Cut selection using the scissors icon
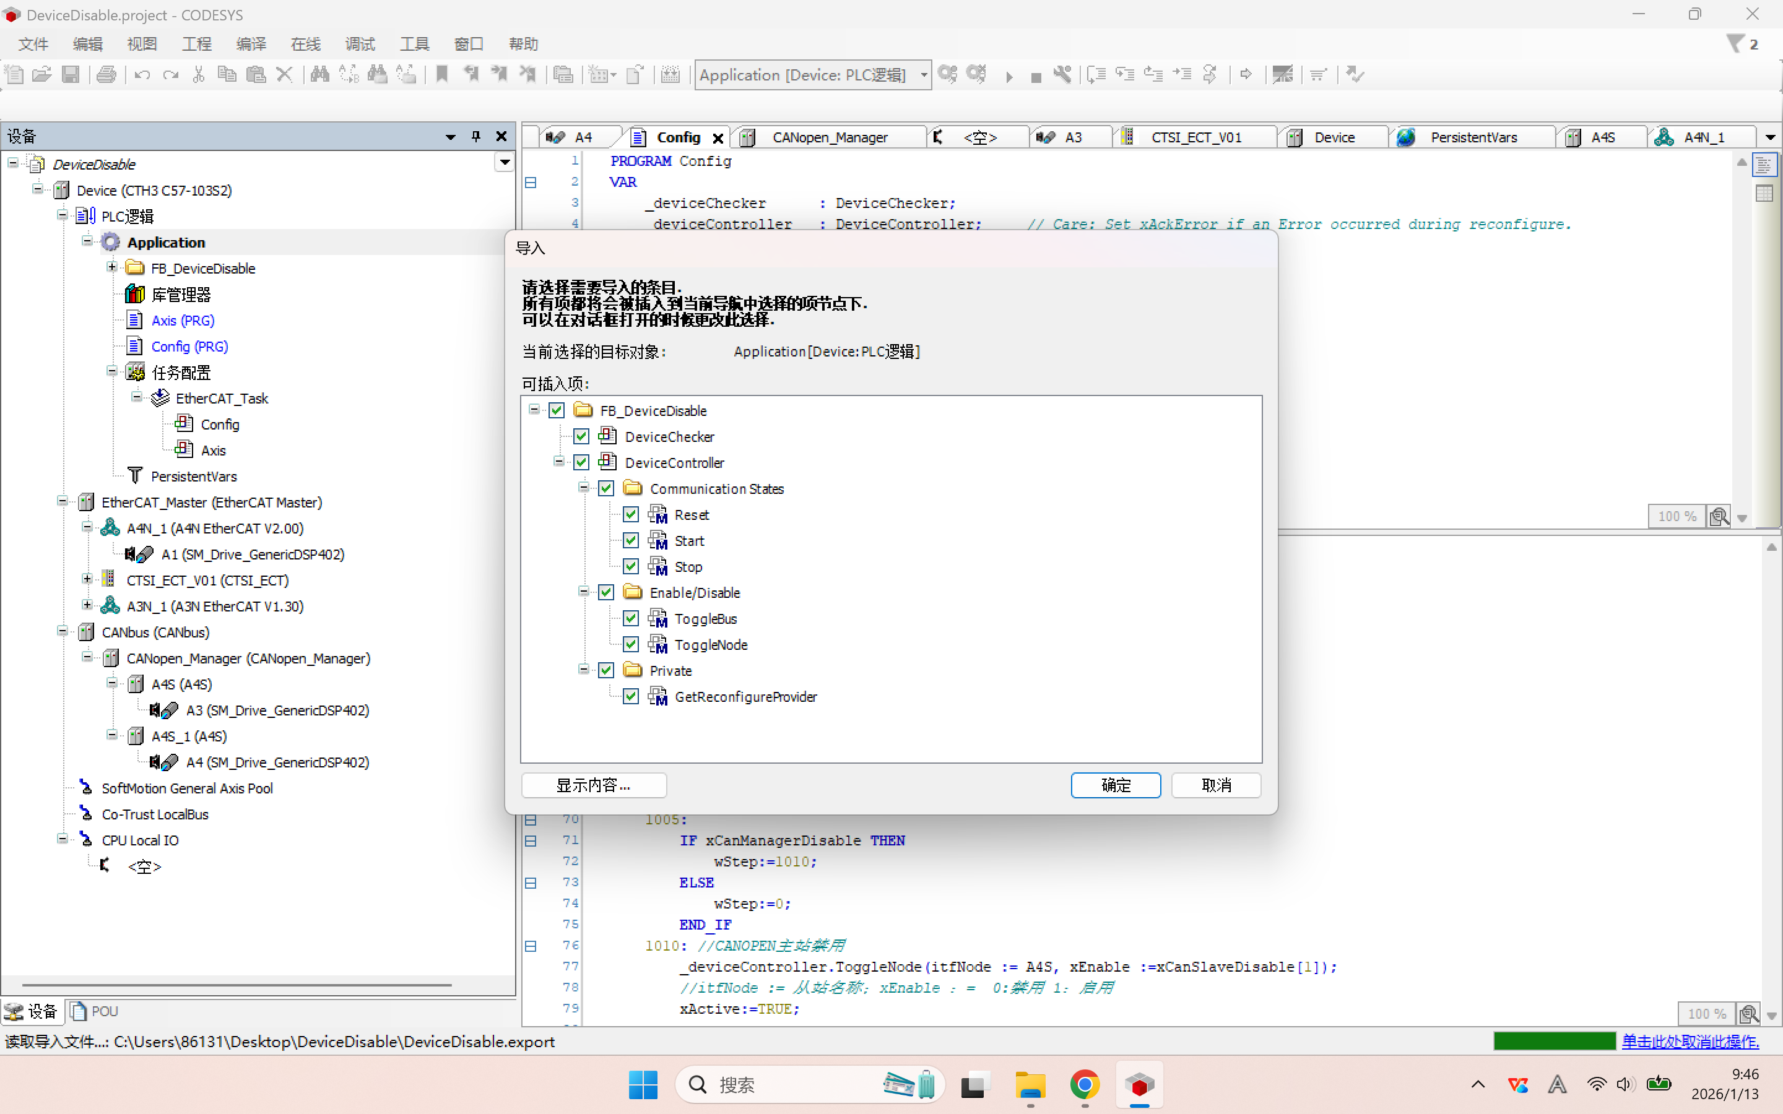 198,74
